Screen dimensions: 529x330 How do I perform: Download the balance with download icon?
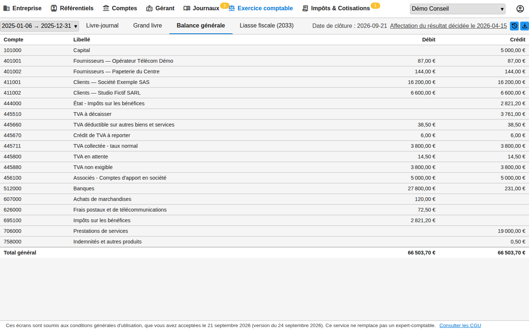525,26
